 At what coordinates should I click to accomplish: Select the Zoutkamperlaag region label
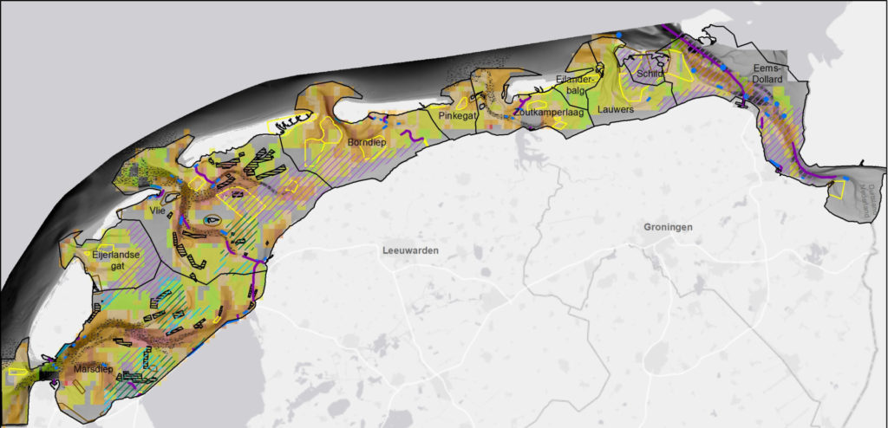546,112
